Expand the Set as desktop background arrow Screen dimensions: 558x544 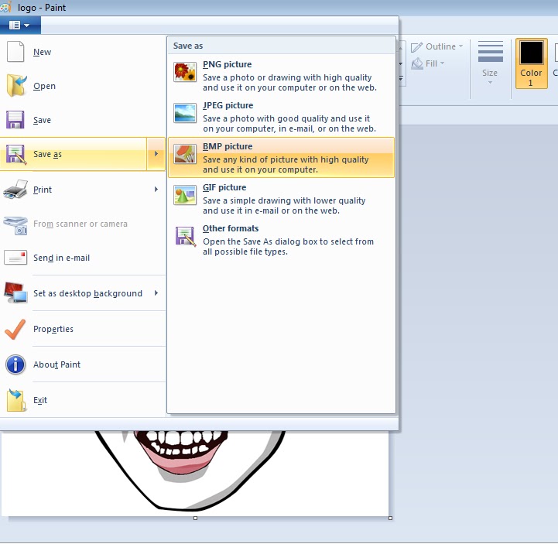click(156, 293)
